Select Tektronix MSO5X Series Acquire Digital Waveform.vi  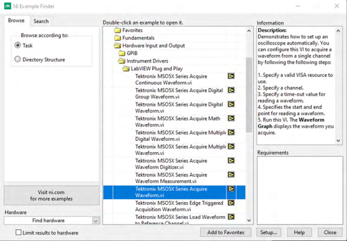179,108
